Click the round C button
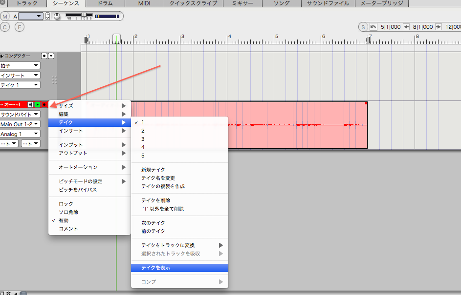The width and height of the screenshot is (461, 295). [5, 27]
